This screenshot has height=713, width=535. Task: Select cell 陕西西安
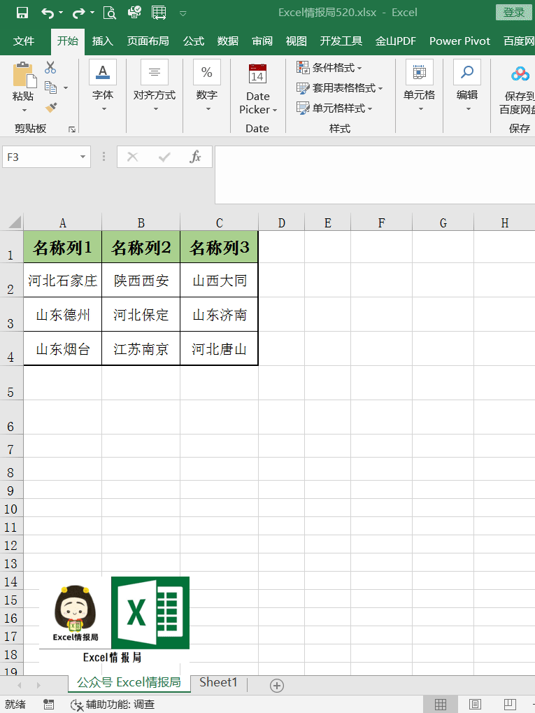tap(141, 280)
